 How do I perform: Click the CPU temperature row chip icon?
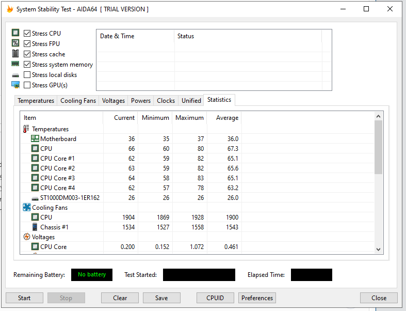pyautogui.click(x=35, y=148)
